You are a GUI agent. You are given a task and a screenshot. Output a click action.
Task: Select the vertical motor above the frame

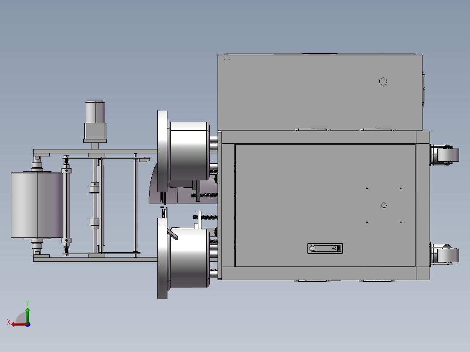point(95,122)
